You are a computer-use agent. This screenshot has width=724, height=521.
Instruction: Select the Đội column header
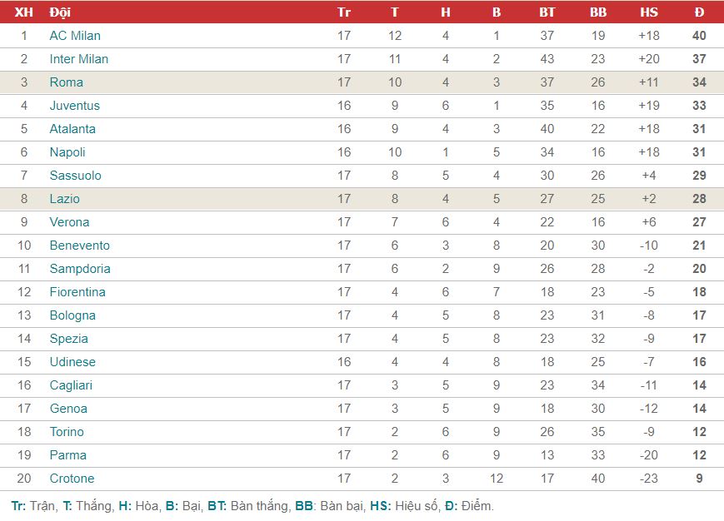[x=60, y=12]
